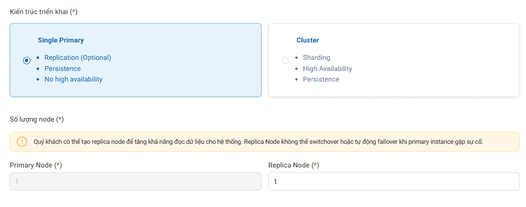Click the 'No high availability' bullet text
Image resolution: width=526 pixels, height=207 pixels.
click(73, 79)
